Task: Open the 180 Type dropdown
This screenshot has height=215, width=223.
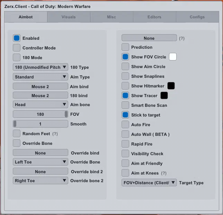Action: tap(41, 67)
